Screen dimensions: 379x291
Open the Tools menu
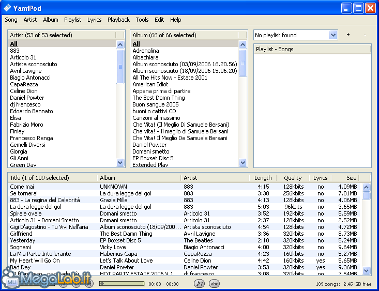pyautogui.click(x=142, y=20)
